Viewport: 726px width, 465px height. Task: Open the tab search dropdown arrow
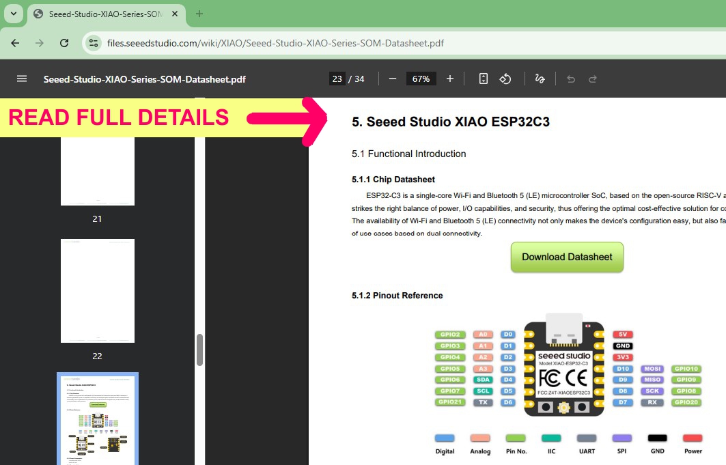[14, 14]
